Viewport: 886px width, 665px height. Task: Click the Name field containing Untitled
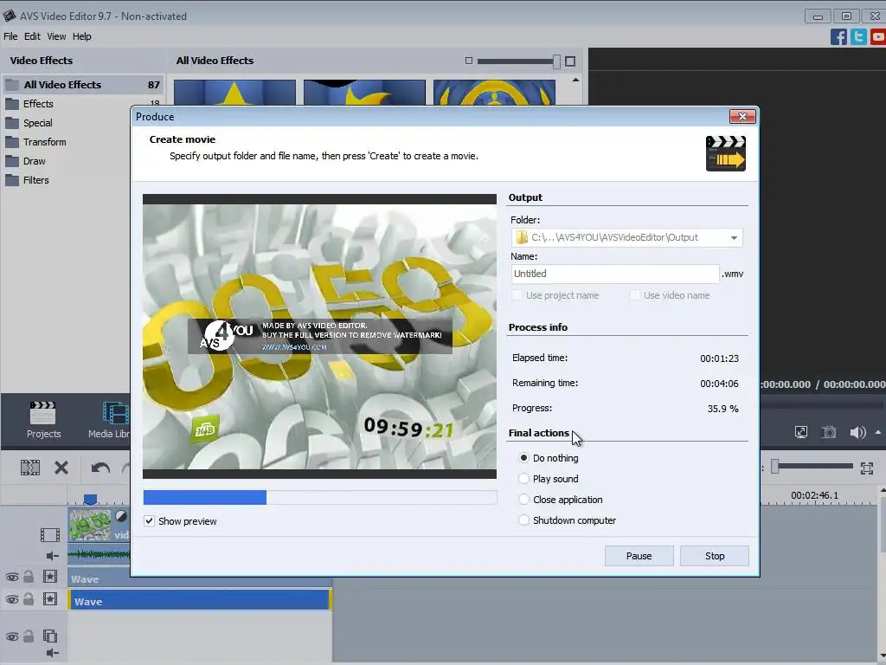click(615, 274)
